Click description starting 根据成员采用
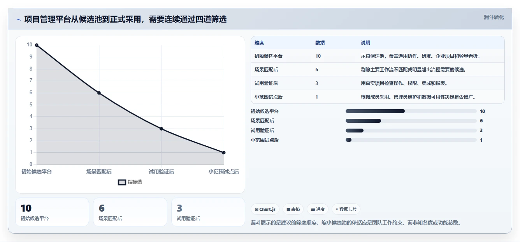 pyautogui.click(x=418, y=97)
